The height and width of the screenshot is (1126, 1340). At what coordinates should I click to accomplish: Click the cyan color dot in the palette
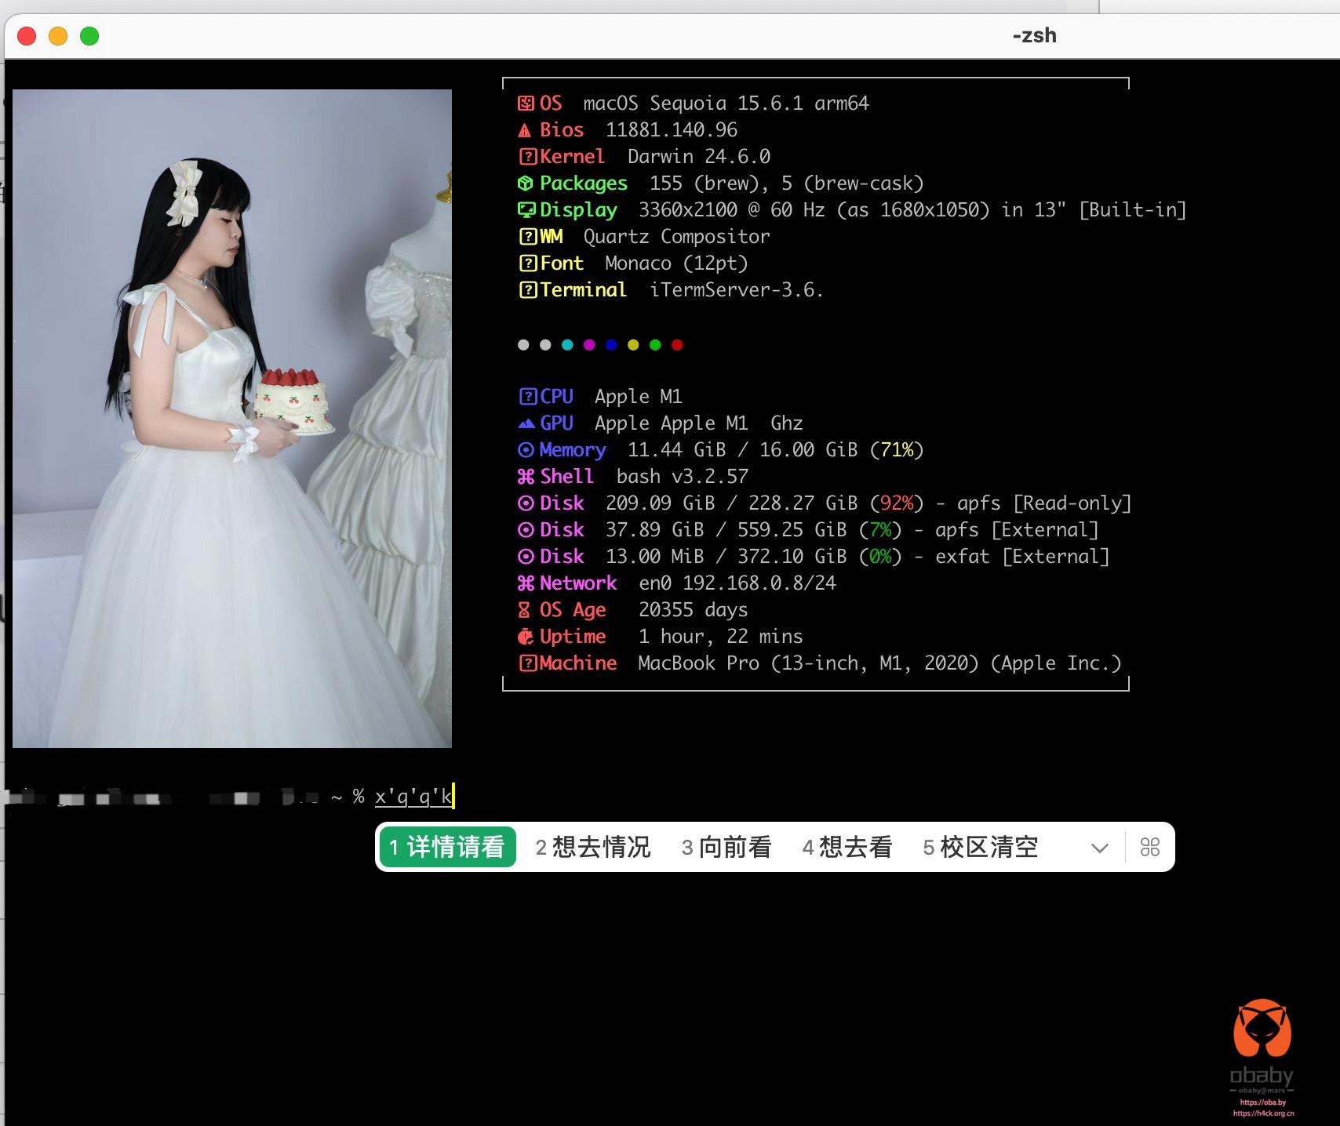567,345
